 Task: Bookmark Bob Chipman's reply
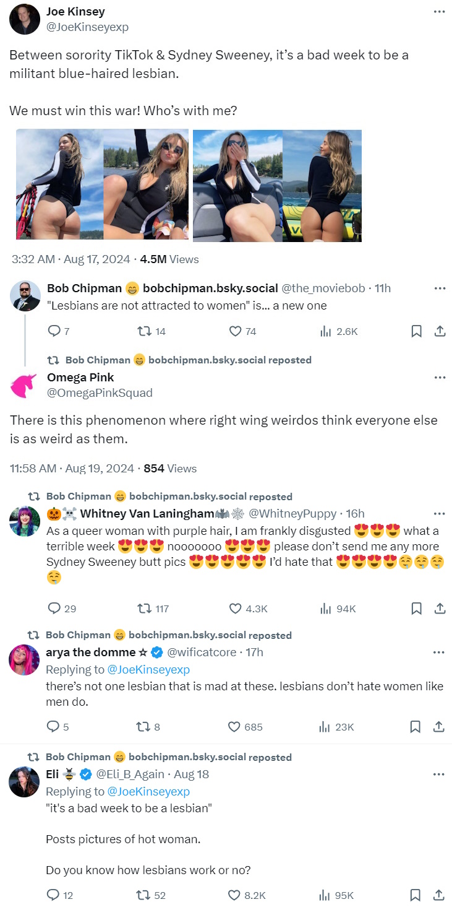coord(416,332)
